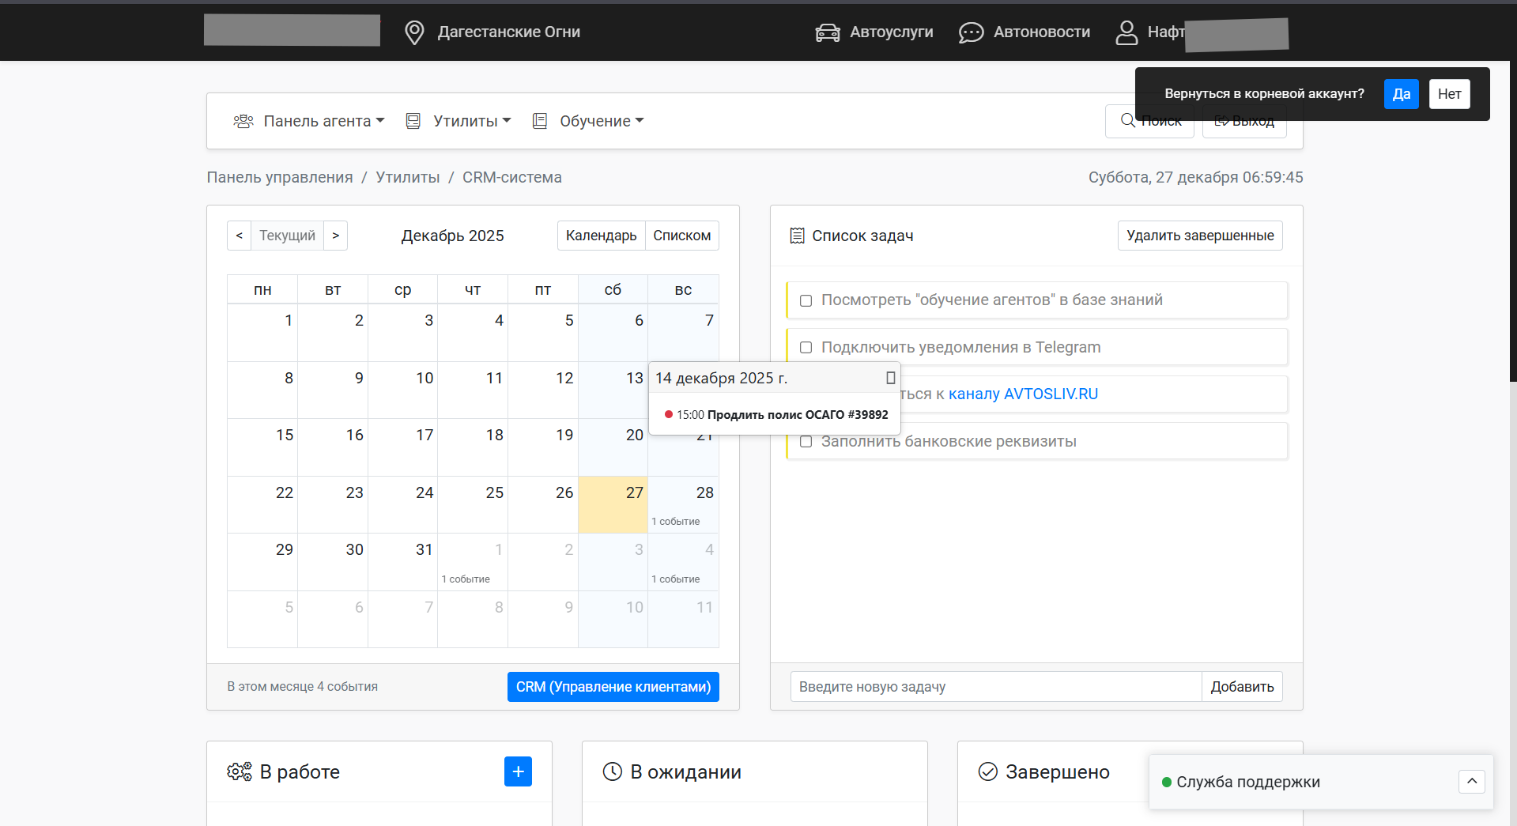Viewport: 1517px width, 826px height.
Task: Click "1 событие" under day 28
Action: (676, 522)
